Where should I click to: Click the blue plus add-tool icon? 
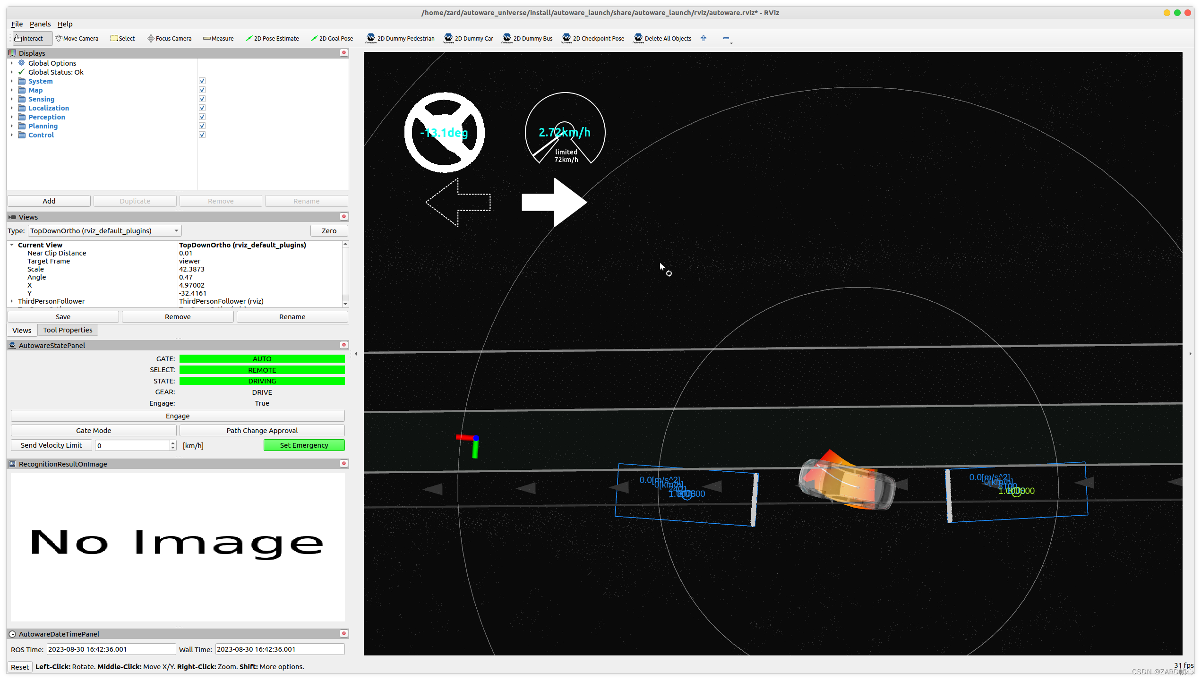pos(703,38)
